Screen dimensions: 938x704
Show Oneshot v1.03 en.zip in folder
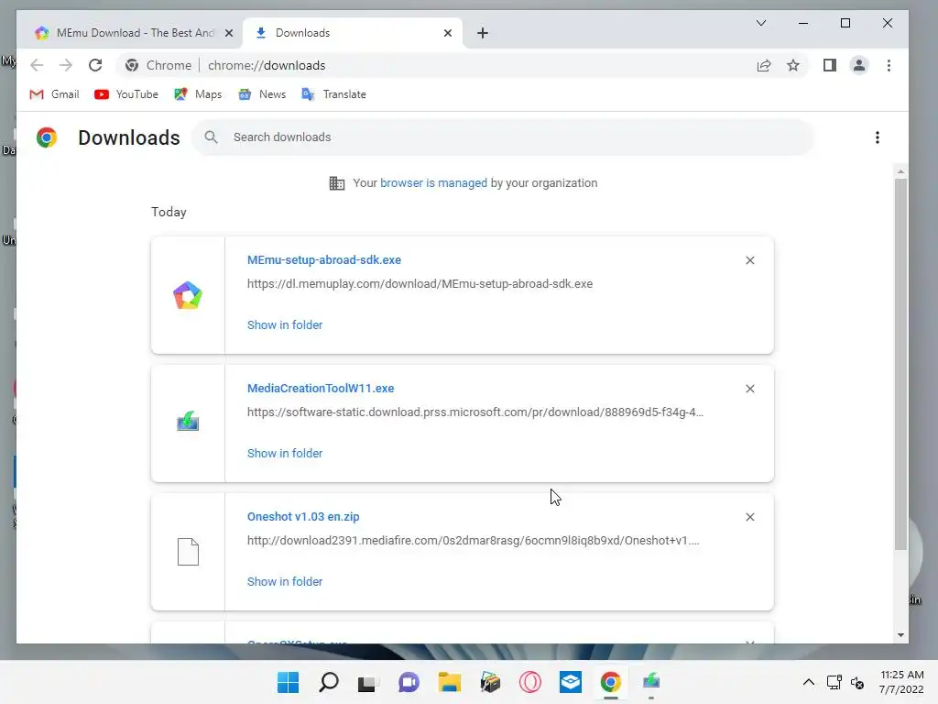point(285,582)
